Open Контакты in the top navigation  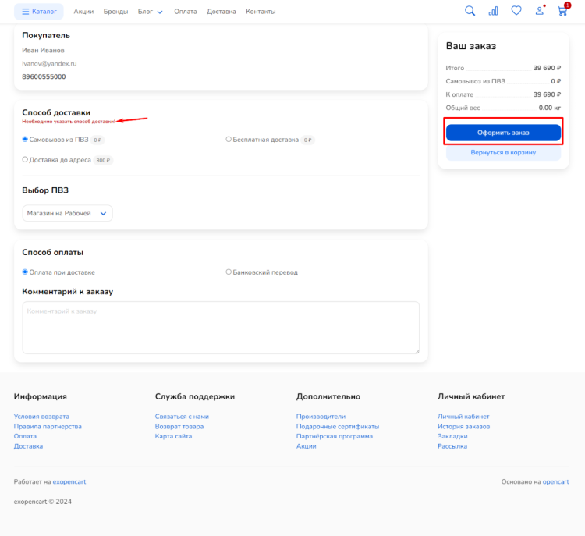coord(261,12)
